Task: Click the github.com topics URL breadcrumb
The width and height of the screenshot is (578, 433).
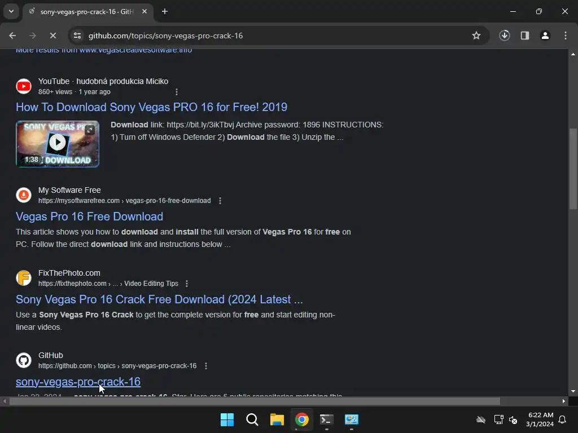Action: (x=117, y=366)
